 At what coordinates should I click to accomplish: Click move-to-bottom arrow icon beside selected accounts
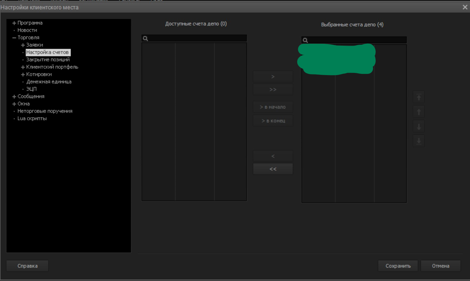[419, 141]
